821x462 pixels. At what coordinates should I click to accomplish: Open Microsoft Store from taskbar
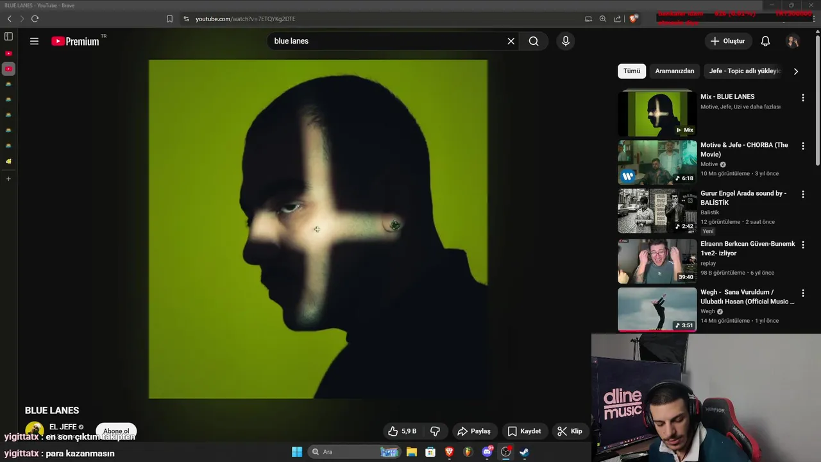pyautogui.click(x=430, y=452)
